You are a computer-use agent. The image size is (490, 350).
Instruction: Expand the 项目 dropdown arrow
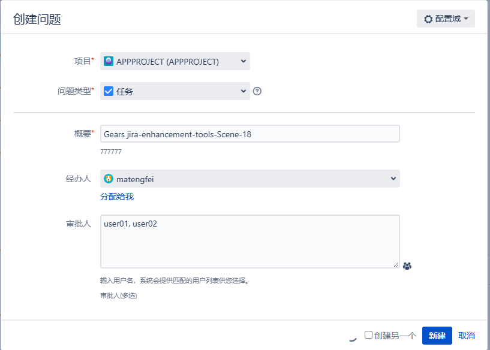pyautogui.click(x=243, y=61)
